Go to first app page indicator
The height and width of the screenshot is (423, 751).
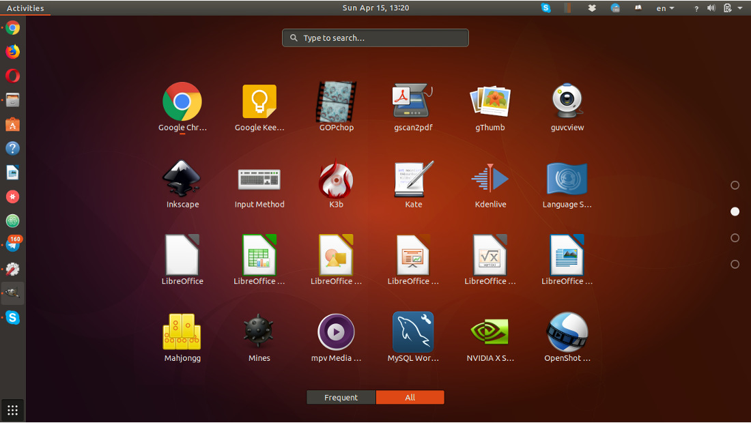735,185
